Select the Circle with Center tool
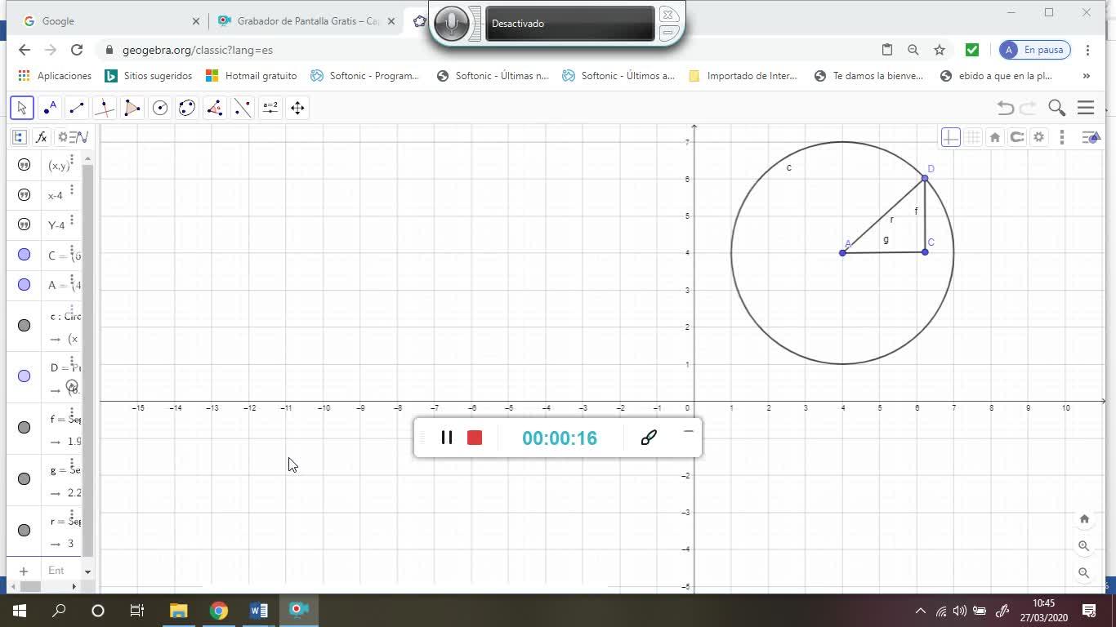Image resolution: width=1116 pixels, height=627 pixels. [160, 108]
